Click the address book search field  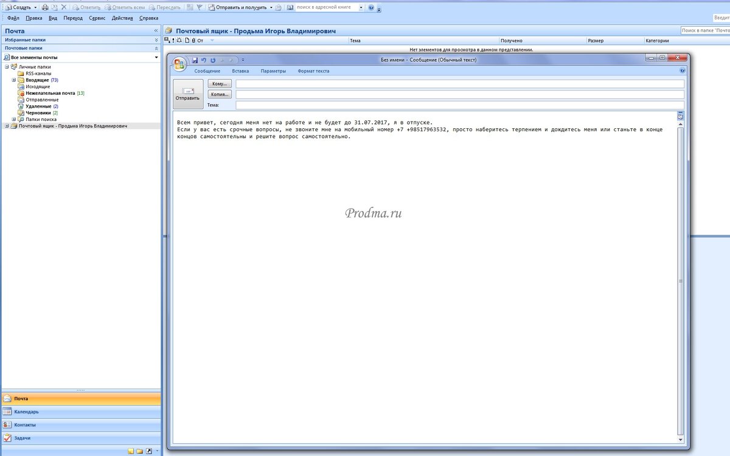click(326, 7)
